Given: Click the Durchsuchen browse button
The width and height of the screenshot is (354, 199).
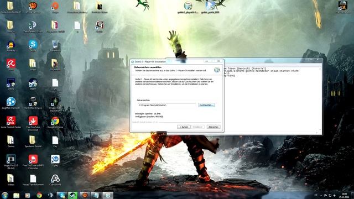Looking at the screenshot, I should coord(206,105).
